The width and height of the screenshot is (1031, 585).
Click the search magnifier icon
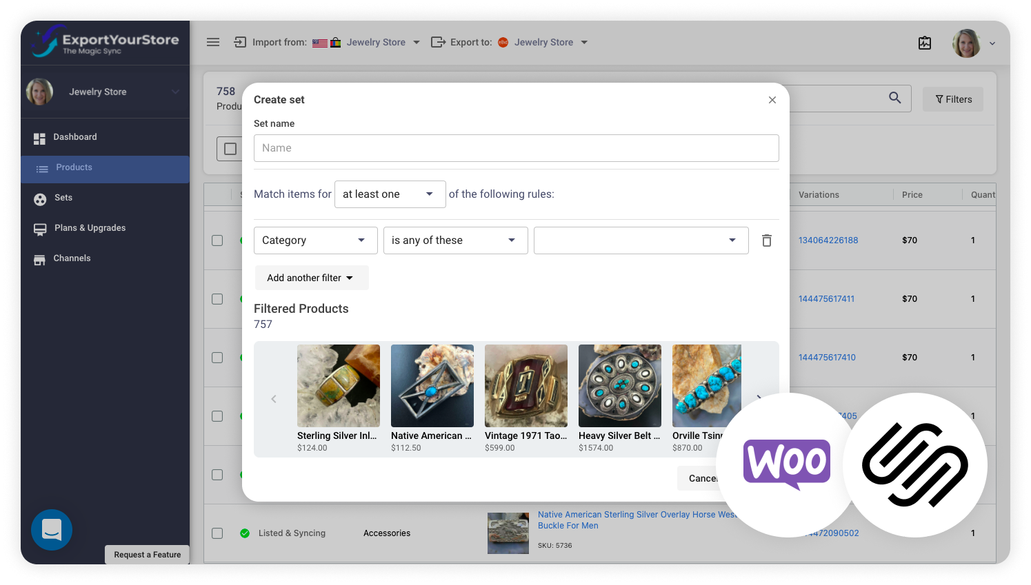coord(895,98)
